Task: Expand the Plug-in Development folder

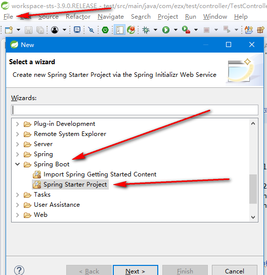Action: [17, 124]
